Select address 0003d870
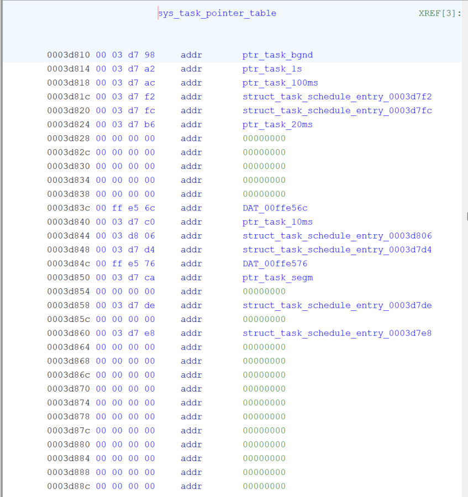The image size is (468, 497). [x=69, y=389]
